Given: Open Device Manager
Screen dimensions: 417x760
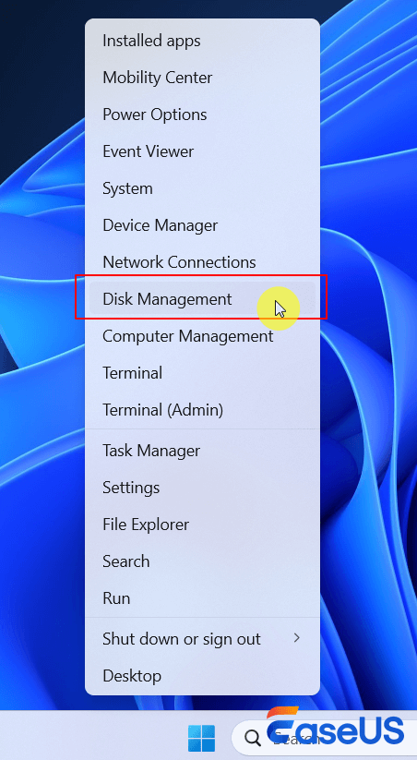Looking at the screenshot, I should pyautogui.click(x=202, y=225).
